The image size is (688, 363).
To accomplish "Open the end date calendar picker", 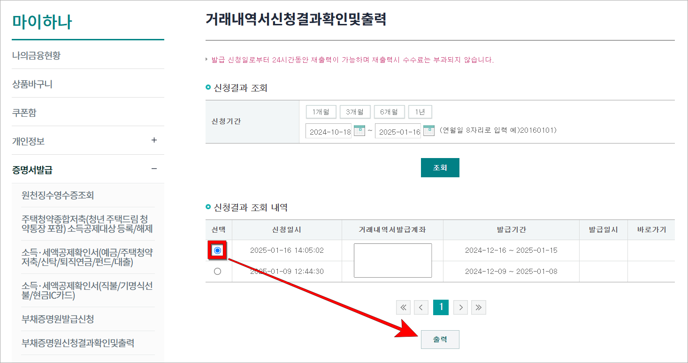I will 428,131.
